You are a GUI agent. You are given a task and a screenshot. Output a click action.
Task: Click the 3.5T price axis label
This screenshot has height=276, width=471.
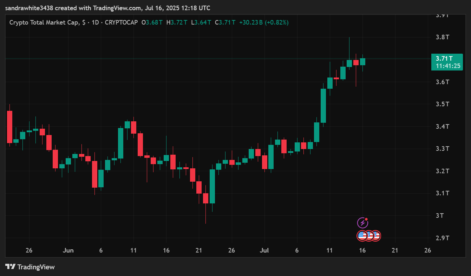[x=442, y=104]
